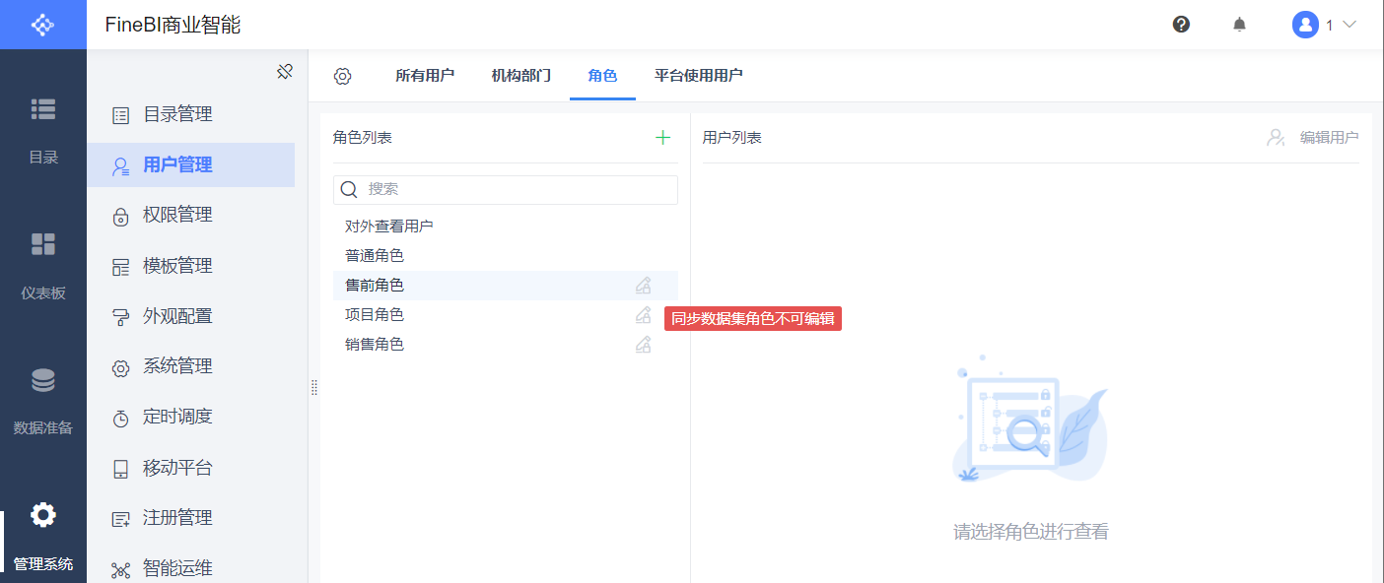Screen dimensions: 1384x583
Task: Click the side panel resize handle
Action: (313, 388)
